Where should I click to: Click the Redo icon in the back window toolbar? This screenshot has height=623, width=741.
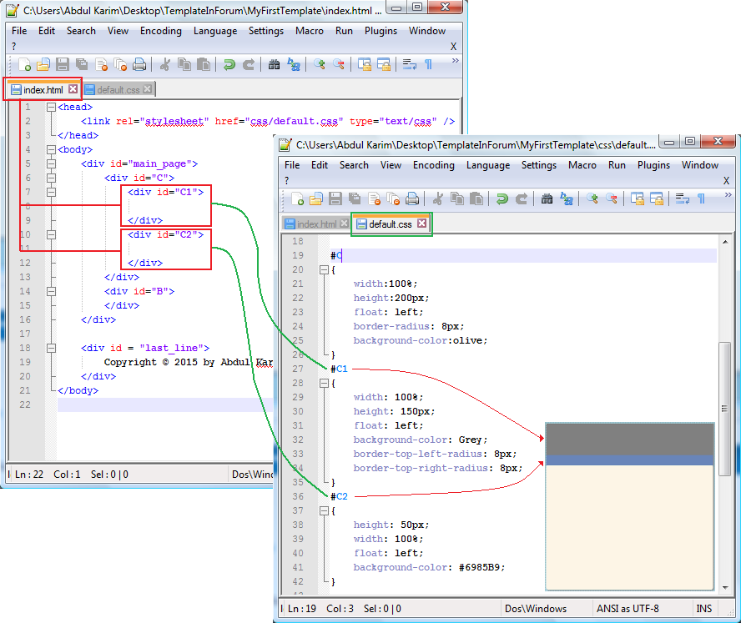point(248,64)
